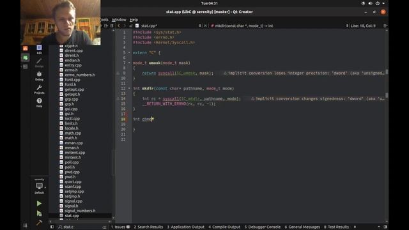Click the code editor vertical scrollbar
The width and height of the screenshot is (409, 230).
tap(387, 126)
